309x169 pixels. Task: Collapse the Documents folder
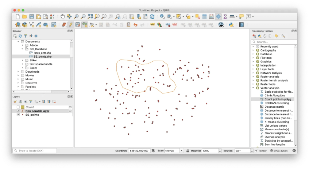tap(18, 41)
